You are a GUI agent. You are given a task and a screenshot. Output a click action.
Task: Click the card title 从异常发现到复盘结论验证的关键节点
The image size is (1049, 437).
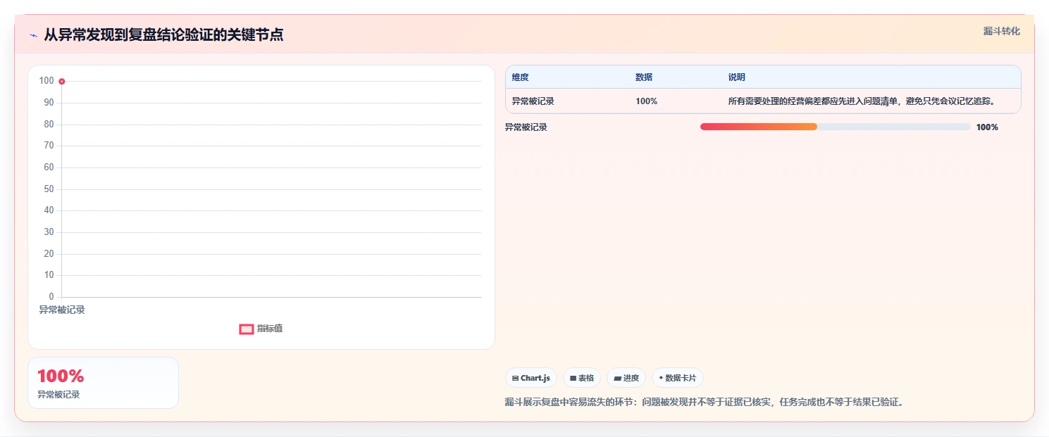(x=163, y=34)
